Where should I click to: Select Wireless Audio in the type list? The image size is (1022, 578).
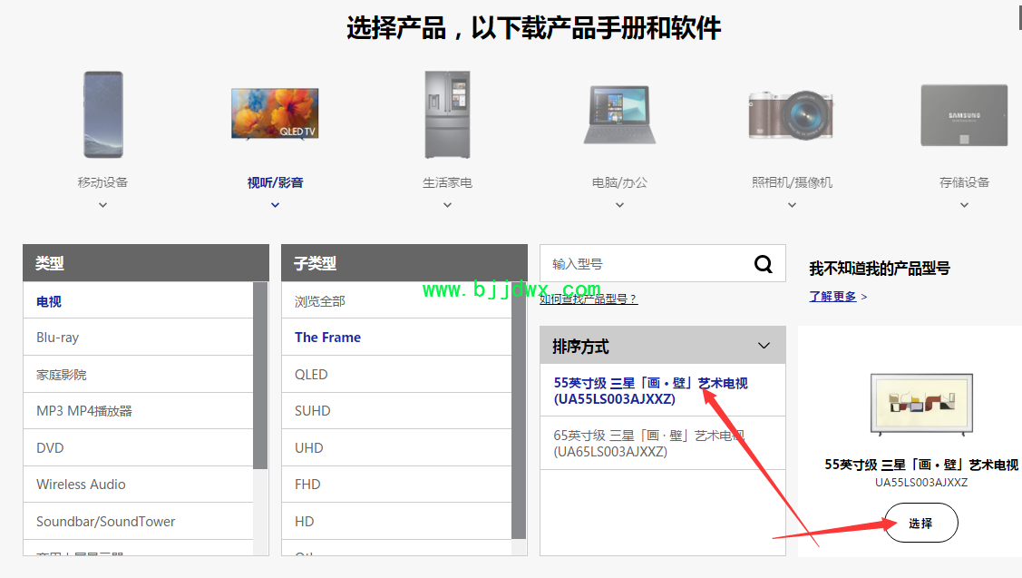coord(138,484)
